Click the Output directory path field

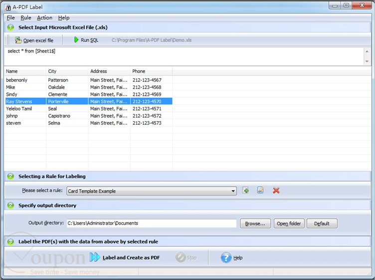click(x=152, y=223)
